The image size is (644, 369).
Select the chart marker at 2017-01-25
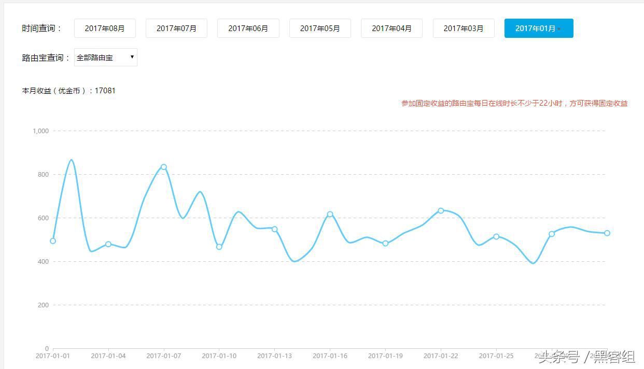coord(496,236)
